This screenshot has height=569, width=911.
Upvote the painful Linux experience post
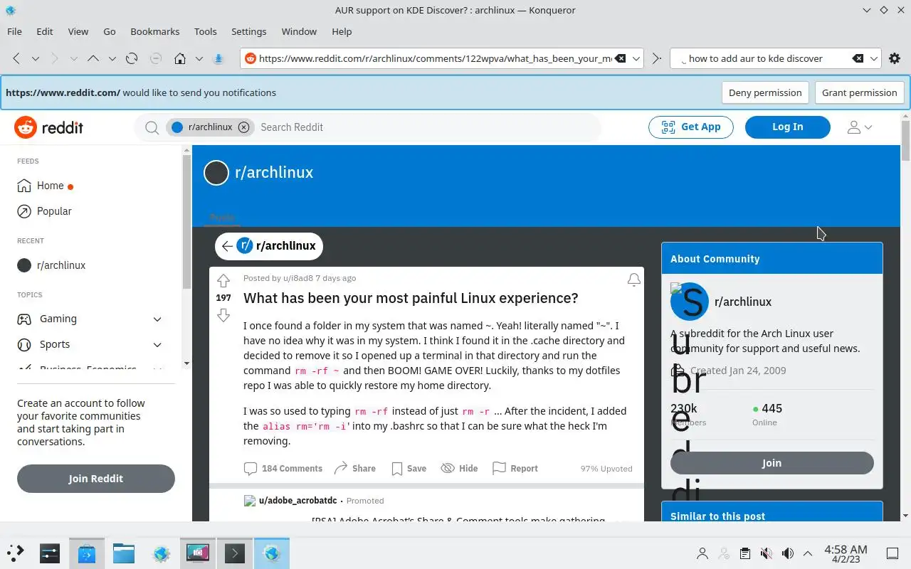click(x=223, y=280)
